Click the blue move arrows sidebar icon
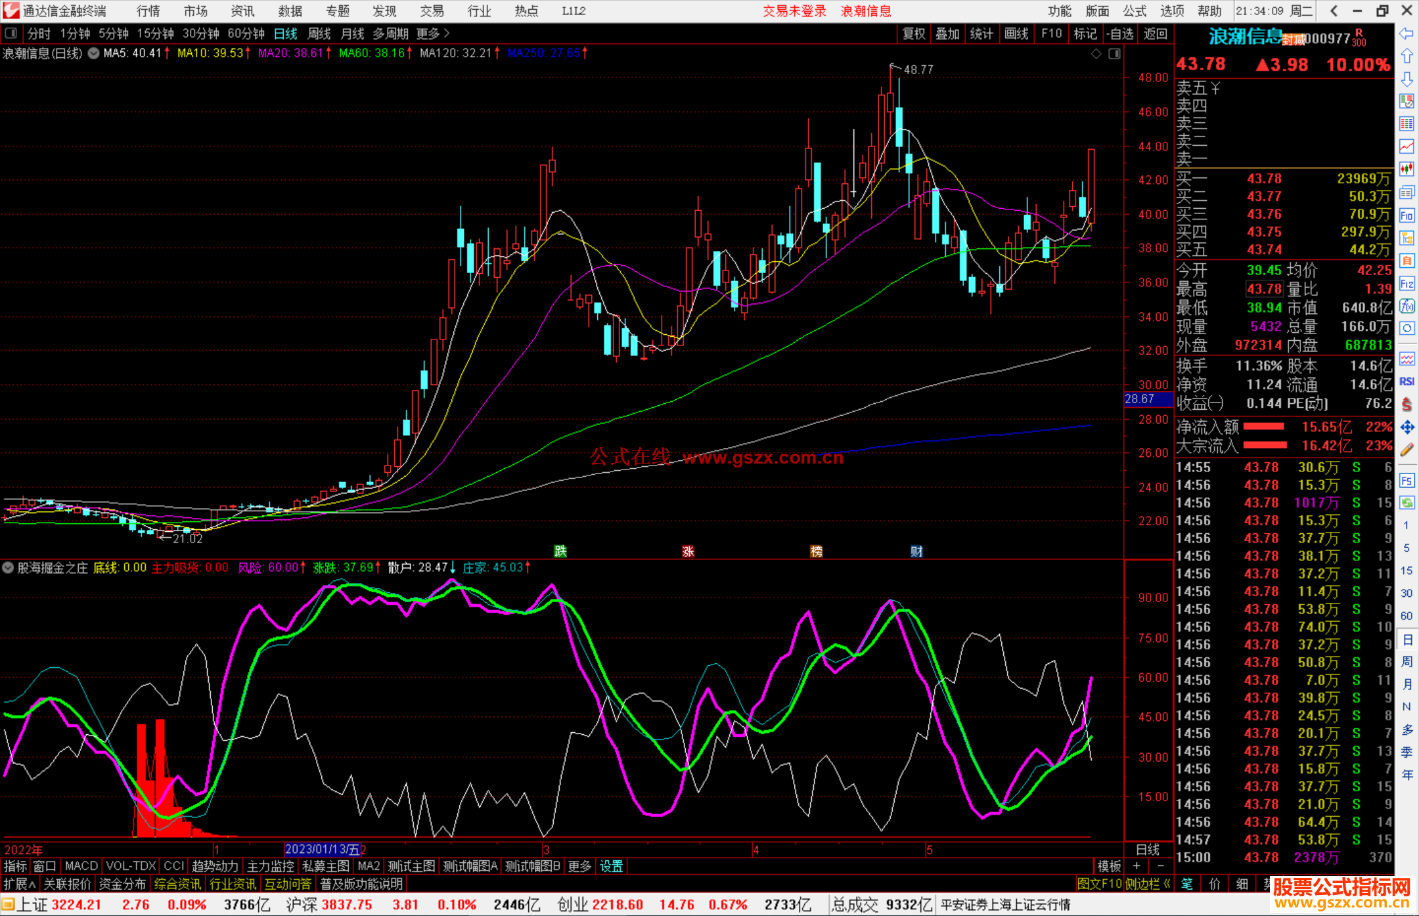The image size is (1419, 916). 1407,427
